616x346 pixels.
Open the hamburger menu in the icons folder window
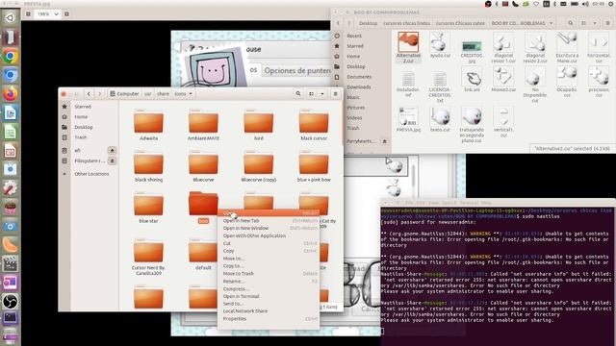(x=336, y=94)
